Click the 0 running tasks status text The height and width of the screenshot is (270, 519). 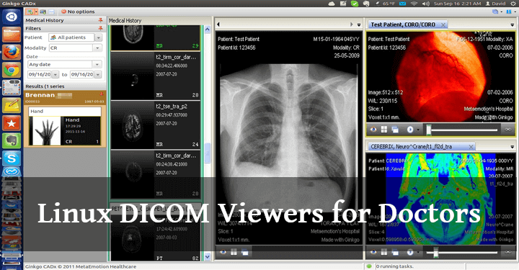coord(395,266)
